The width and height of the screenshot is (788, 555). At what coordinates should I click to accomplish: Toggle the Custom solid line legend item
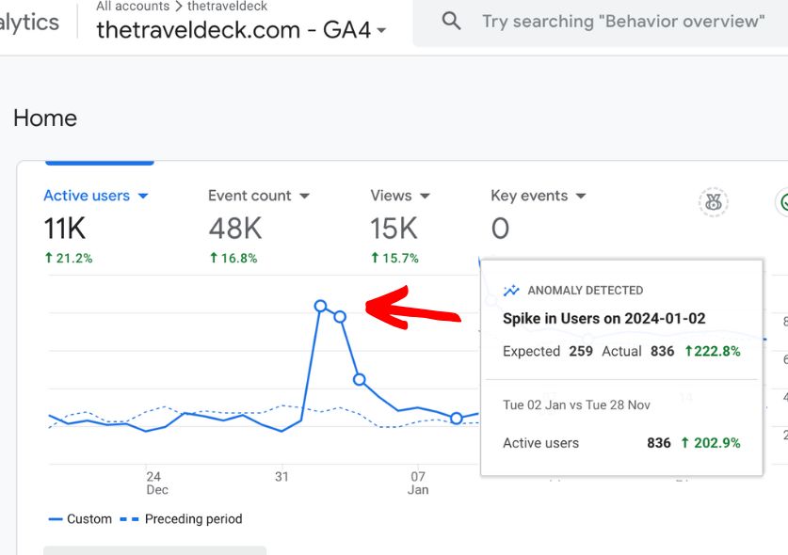(80, 519)
